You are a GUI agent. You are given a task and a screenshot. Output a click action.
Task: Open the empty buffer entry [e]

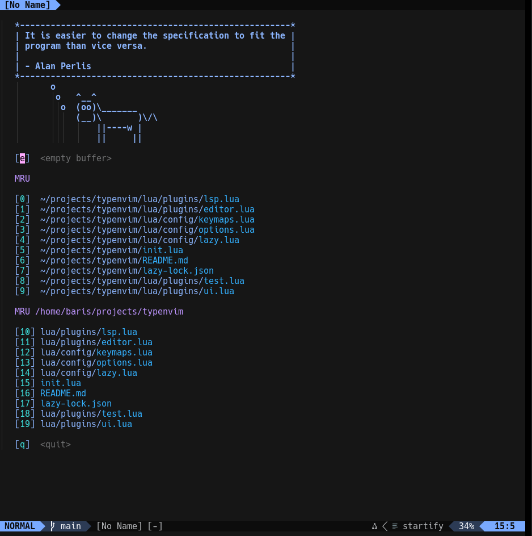tap(23, 158)
